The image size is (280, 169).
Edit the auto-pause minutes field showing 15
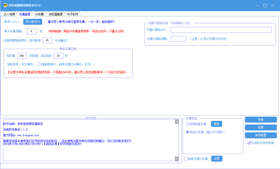point(47,40)
